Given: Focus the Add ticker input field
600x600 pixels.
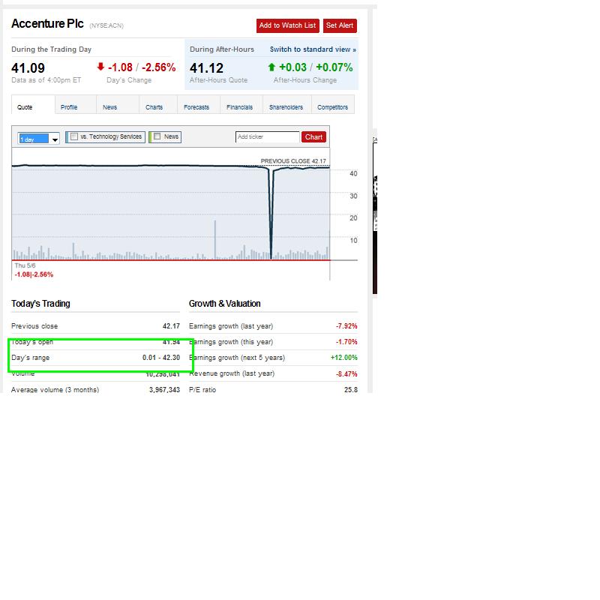Looking at the screenshot, I should pos(268,137).
